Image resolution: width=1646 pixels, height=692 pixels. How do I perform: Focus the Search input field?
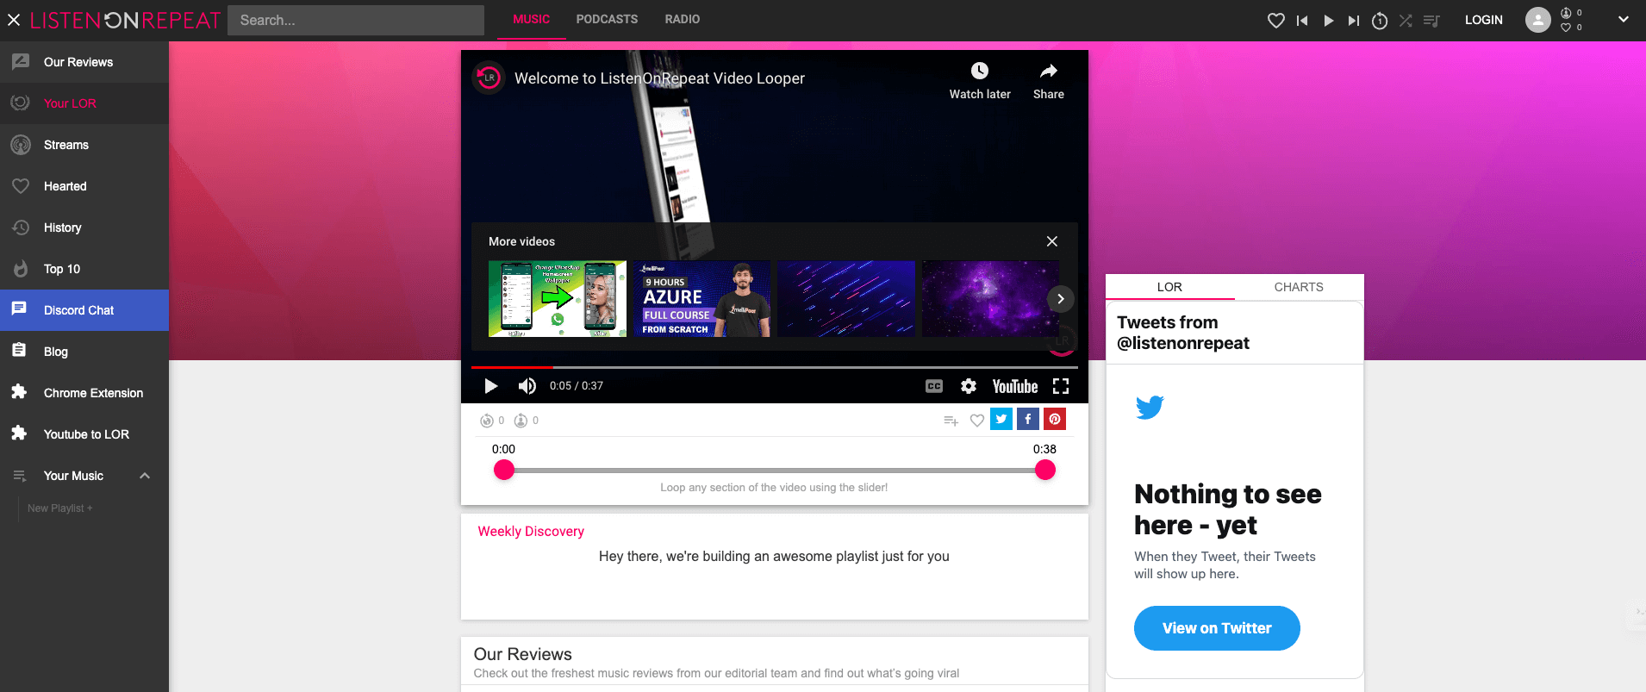click(x=356, y=20)
